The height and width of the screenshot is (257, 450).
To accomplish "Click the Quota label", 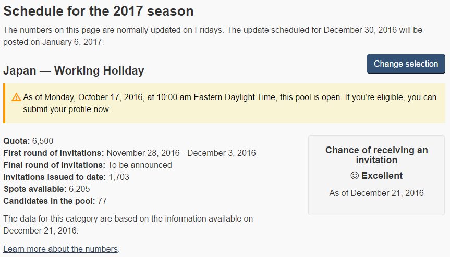I will [x=17, y=141].
